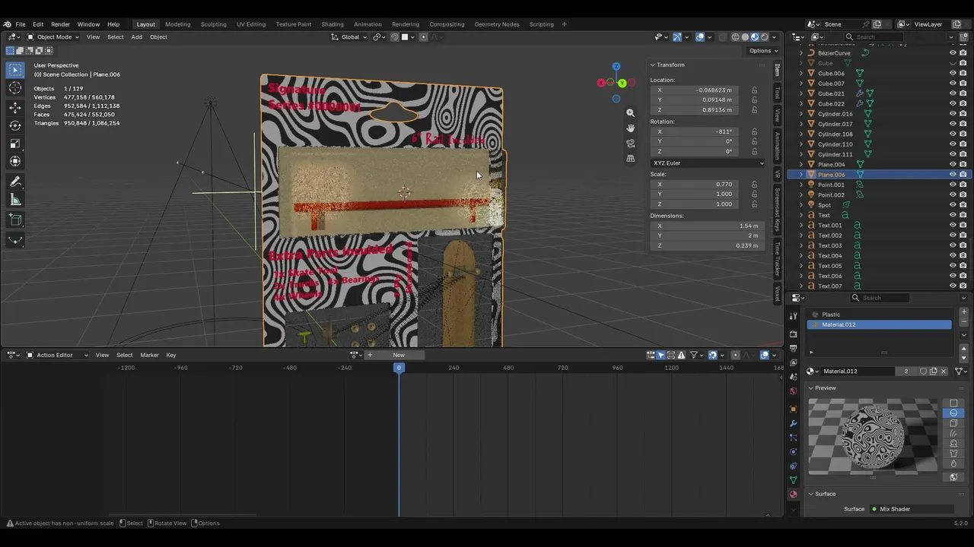This screenshot has width=974, height=547.
Task: Select the Measure tool
Action: coord(15,200)
